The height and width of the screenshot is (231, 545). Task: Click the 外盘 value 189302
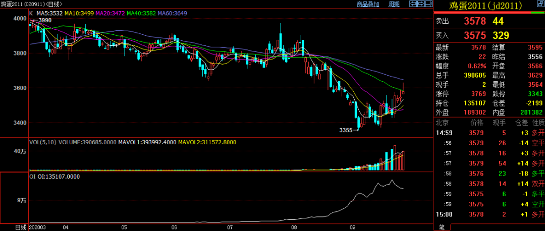click(475, 112)
